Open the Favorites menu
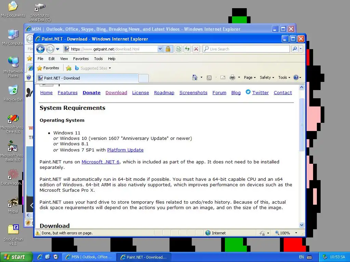The width and height of the screenshot is (350, 262). pos(81,59)
